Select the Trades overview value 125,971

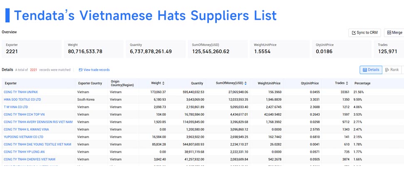tap(387, 51)
